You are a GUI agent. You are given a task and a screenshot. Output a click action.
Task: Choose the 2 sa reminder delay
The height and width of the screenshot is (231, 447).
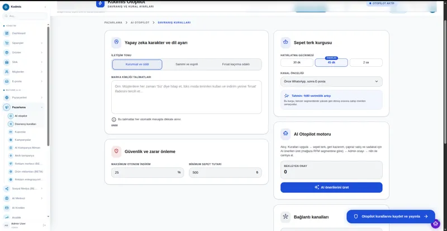(x=366, y=62)
